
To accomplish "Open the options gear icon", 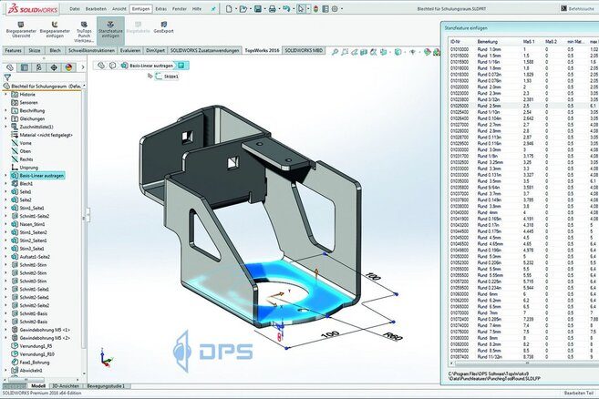I will click(335, 8).
